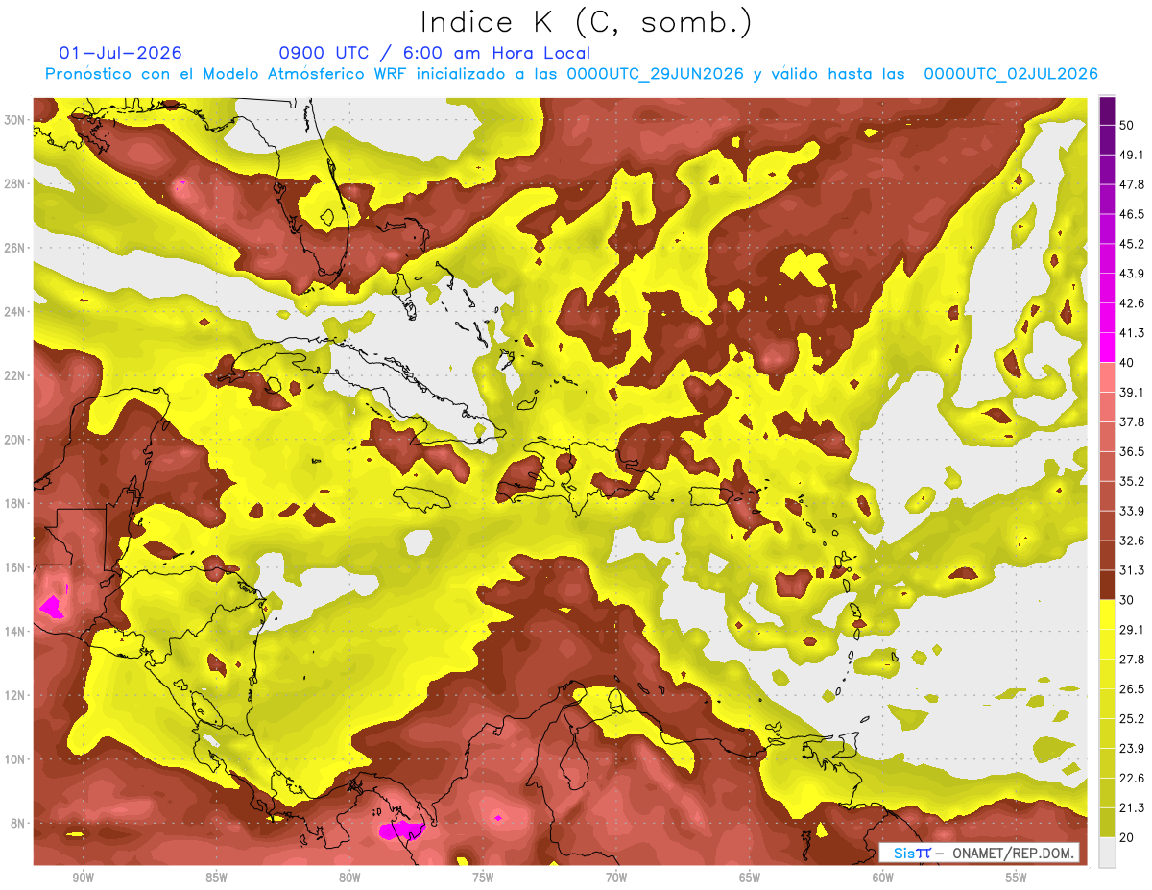Click the latitude axis label '18N'
Image resolution: width=1152 pixels, height=890 pixels.
click(x=15, y=504)
